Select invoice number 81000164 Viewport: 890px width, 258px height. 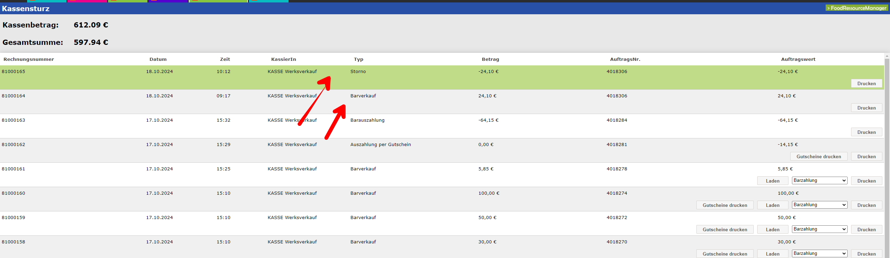[13, 96]
